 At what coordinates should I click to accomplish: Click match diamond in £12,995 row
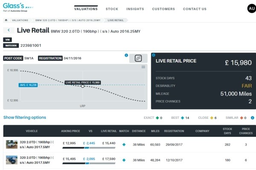coord(124,144)
